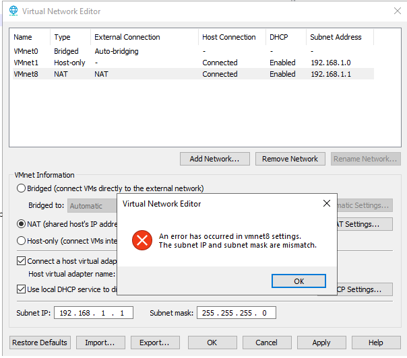Click the Remove Network button
The image size is (407, 358).
point(290,159)
